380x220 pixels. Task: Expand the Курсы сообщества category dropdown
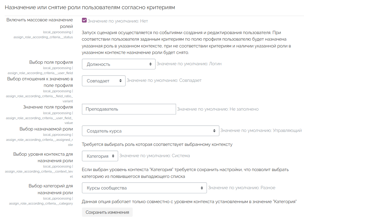tap(144, 188)
